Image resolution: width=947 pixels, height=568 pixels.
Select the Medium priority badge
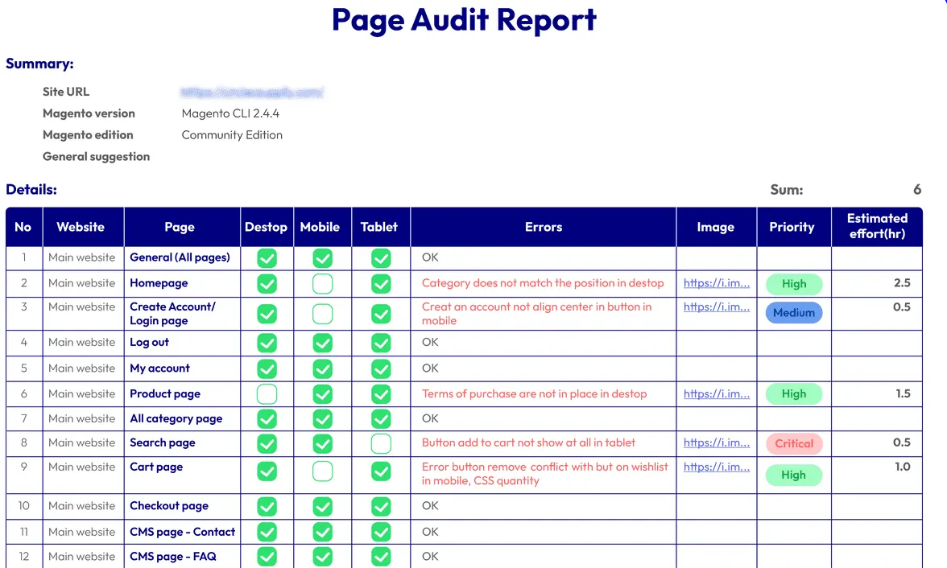(794, 313)
